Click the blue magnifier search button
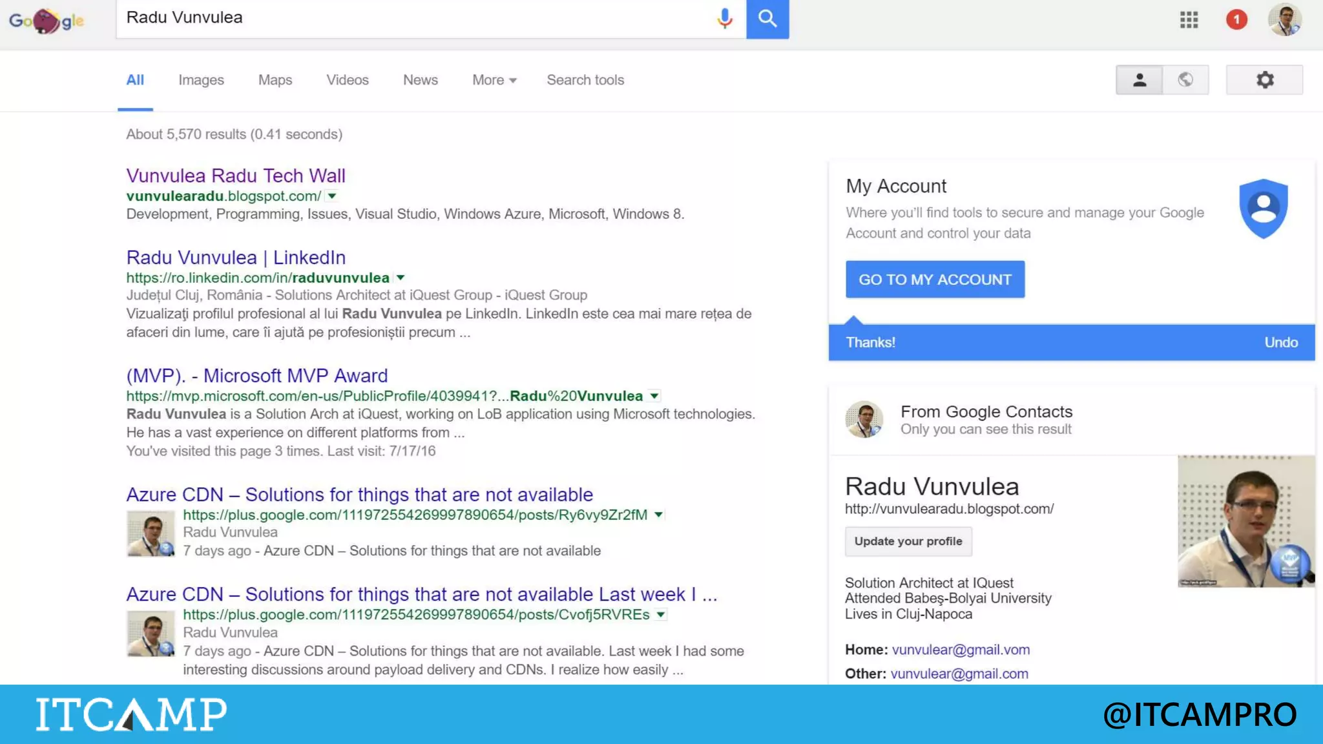The image size is (1323, 744). coord(767,19)
